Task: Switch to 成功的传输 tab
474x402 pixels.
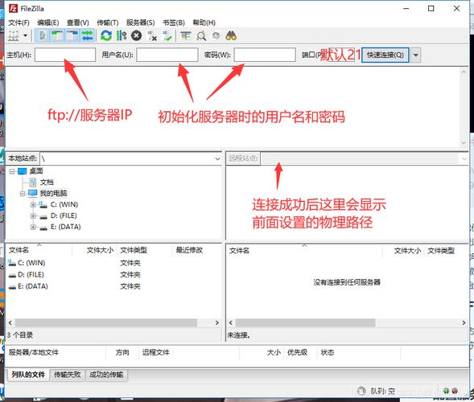Action: click(x=106, y=375)
